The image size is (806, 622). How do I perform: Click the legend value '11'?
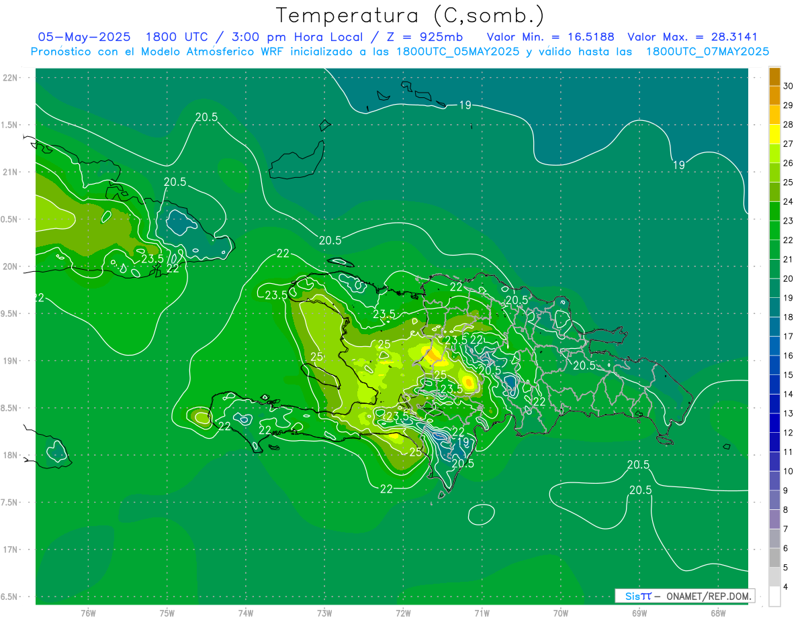click(x=788, y=452)
